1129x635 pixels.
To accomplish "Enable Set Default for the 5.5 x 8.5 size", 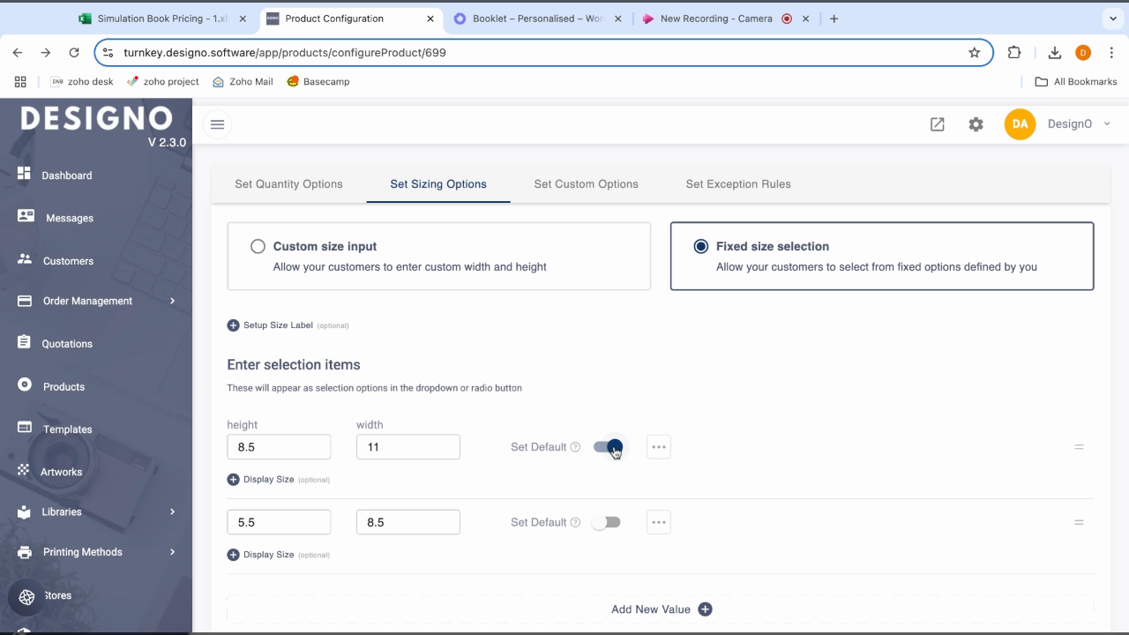I will [x=606, y=522].
